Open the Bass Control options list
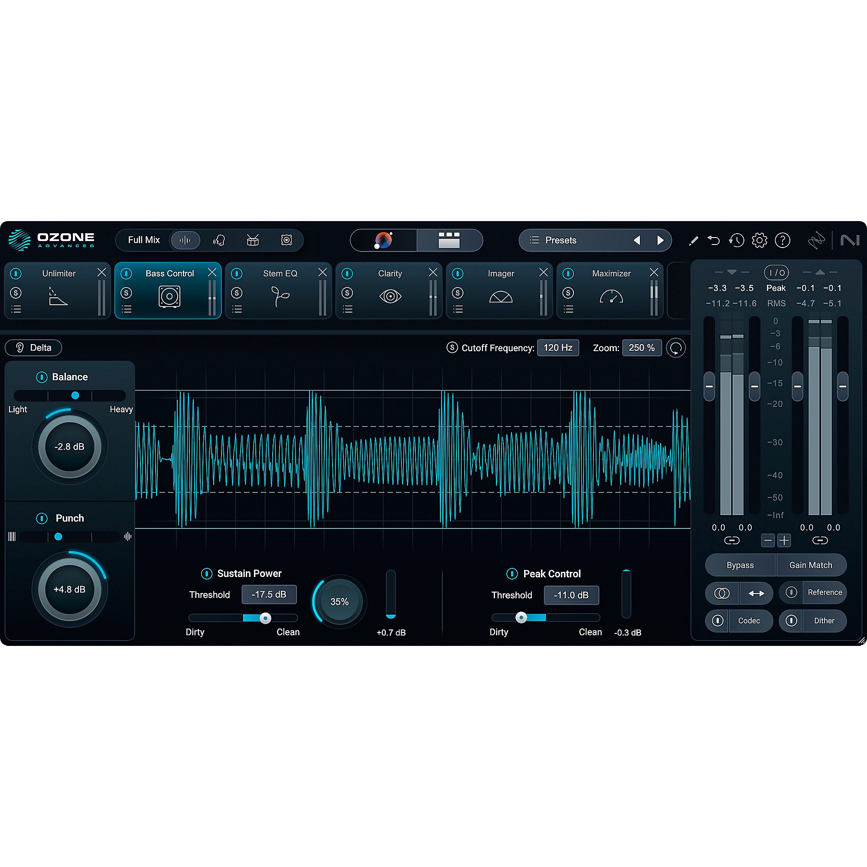 click(126, 309)
